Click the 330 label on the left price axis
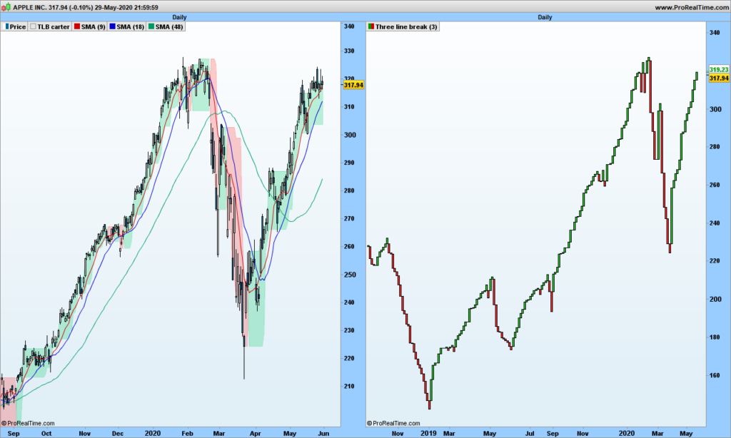 [349, 51]
